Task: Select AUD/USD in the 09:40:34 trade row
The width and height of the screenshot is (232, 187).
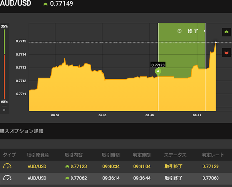Action: pos(37,166)
